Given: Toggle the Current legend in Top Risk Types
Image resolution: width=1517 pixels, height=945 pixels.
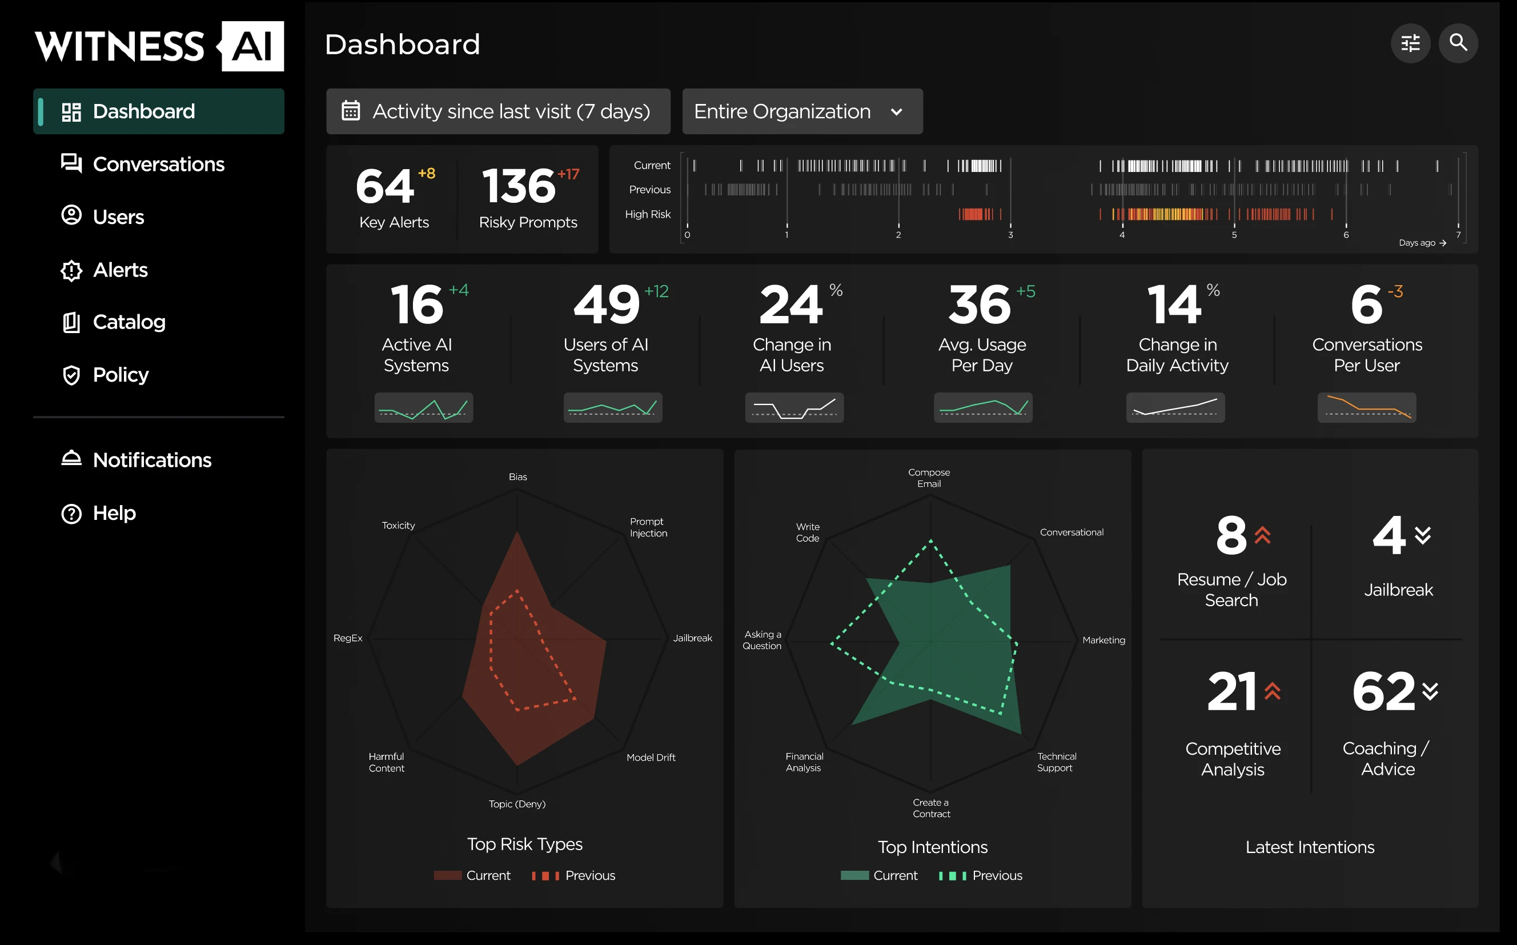Looking at the screenshot, I should (x=473, y=875).
